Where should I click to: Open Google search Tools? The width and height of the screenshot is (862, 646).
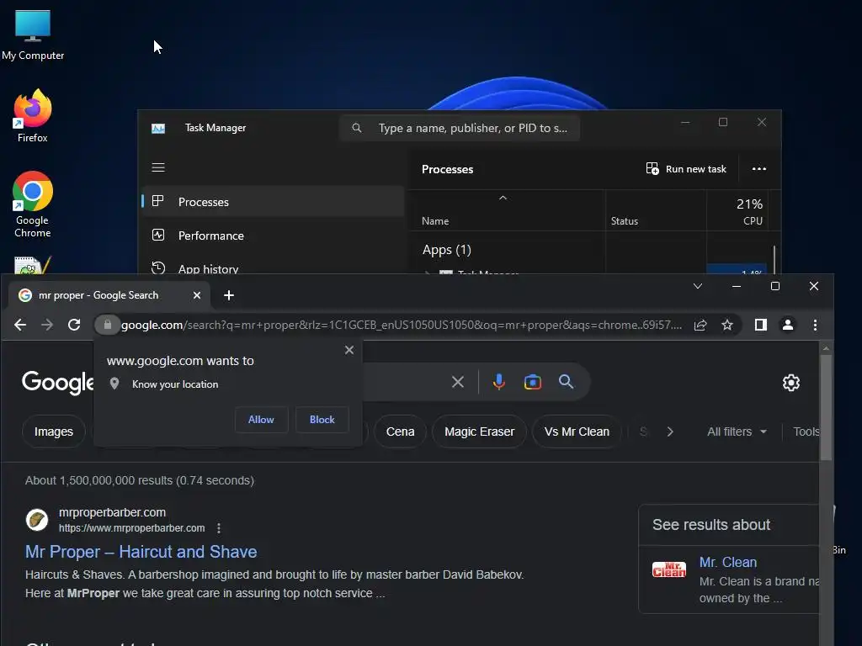(806, 432)
